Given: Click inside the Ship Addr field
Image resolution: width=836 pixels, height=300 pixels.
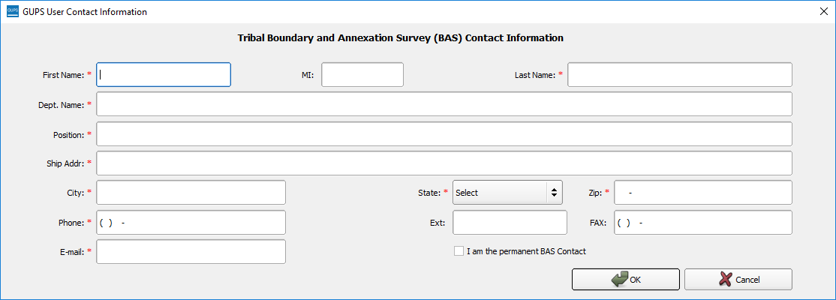Looking at the screenshot, I should pyautogui.click(x=444, y=163).
